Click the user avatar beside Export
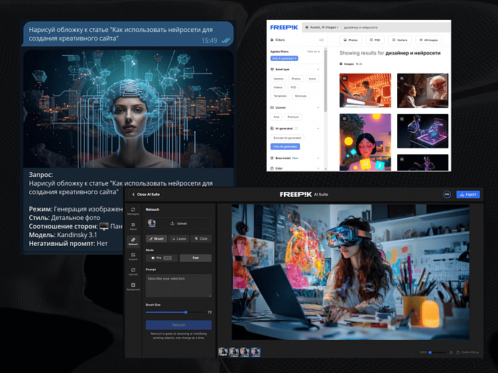 click(x=446, y=194)
